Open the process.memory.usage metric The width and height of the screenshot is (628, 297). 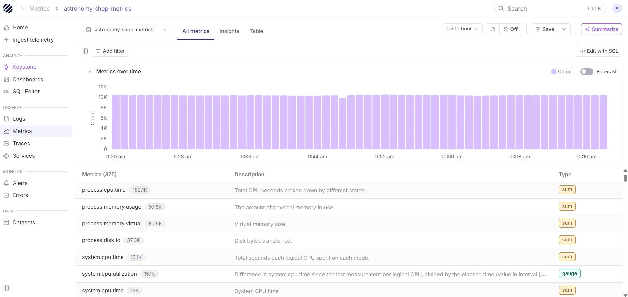click(349, 207)
